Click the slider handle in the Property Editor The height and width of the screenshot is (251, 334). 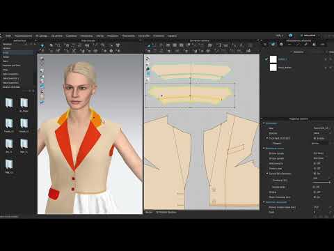(329, 183)
